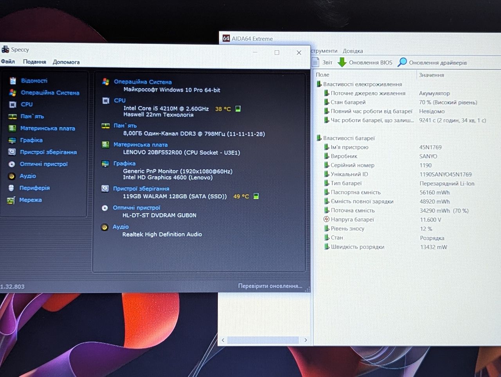The image size is (501, 377).
Task: Select the Материнська плата sidebar icon
Action: pos(13,128)
